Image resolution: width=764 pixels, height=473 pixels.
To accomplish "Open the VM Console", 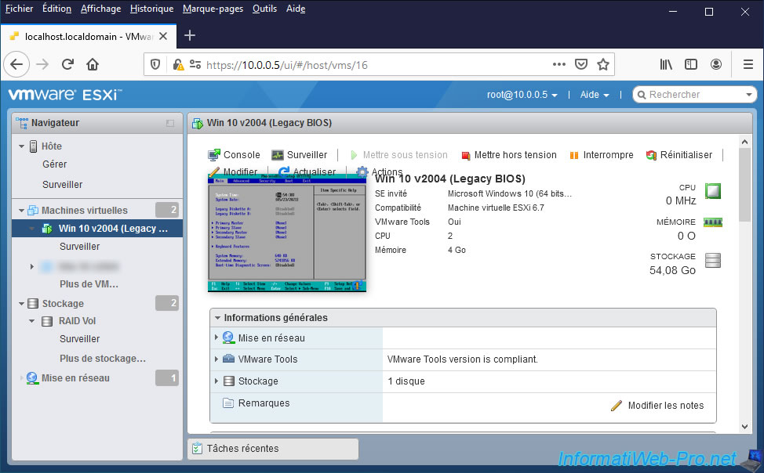I will tap(234, 155).
